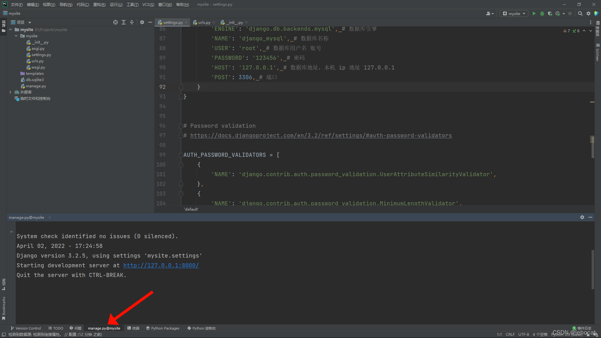Open Python Console tool tab
Screen dimensions: 601x338
[x=202, y=328]
